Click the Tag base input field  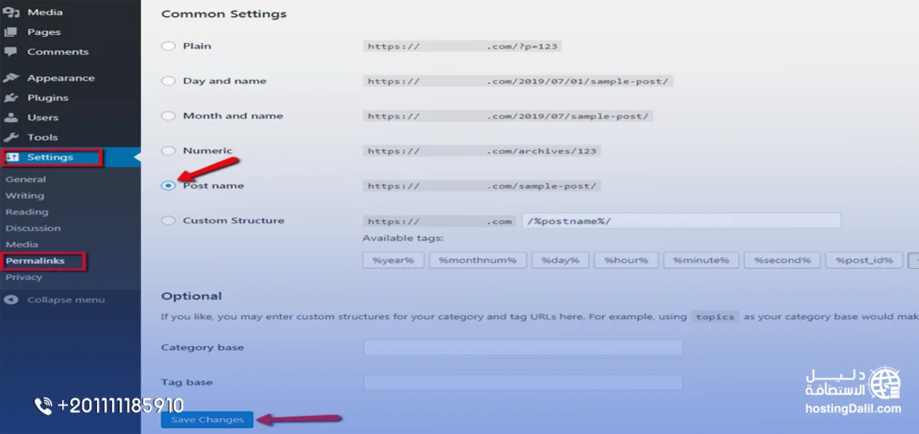(x=523, y=383)
